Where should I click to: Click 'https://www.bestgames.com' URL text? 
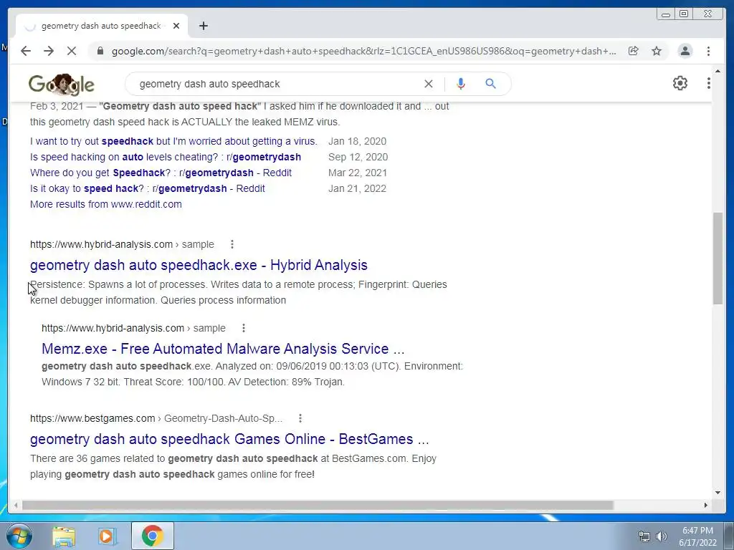click(x=92, y=418)
